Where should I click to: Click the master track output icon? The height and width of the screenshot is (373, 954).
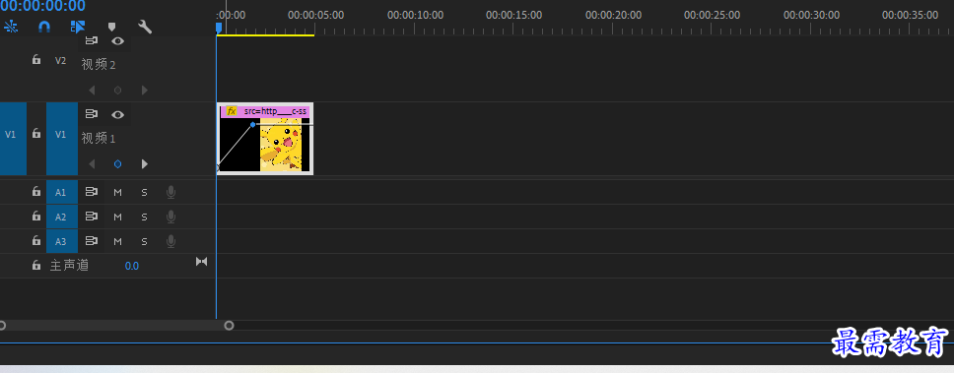pos(201,261)
